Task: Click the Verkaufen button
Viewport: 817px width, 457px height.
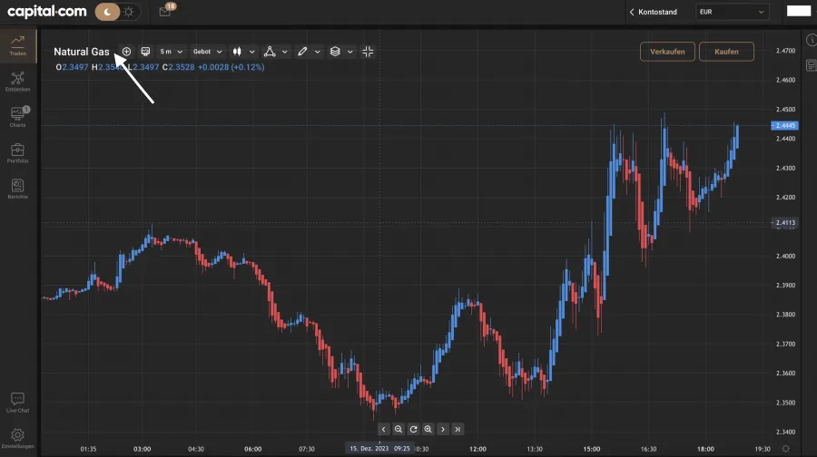Action: pos(667,52)
